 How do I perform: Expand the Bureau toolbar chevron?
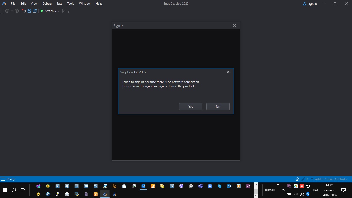coord(278,185)
